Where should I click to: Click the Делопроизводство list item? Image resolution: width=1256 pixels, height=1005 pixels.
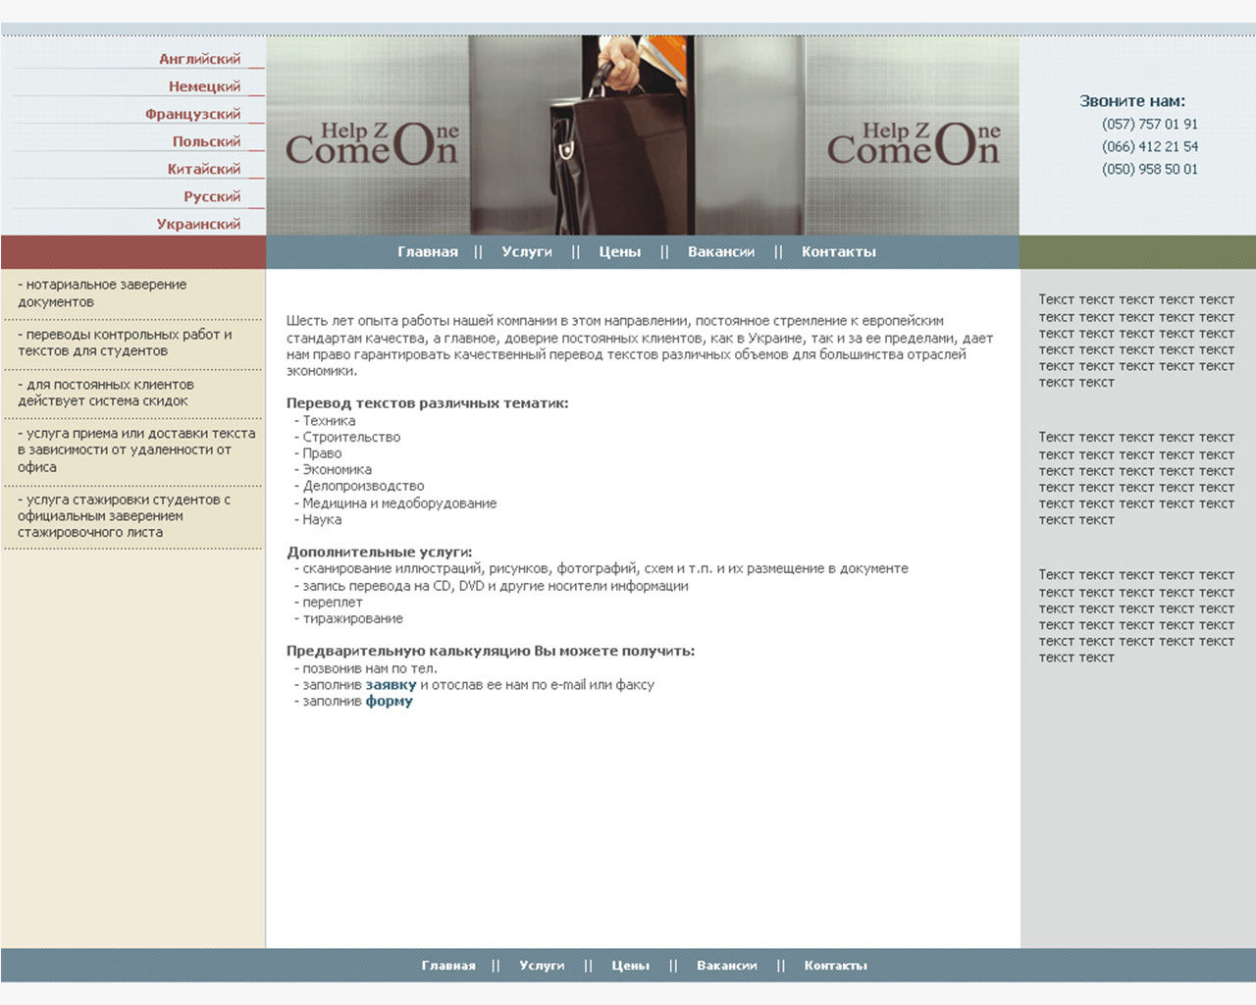[359, 487]
